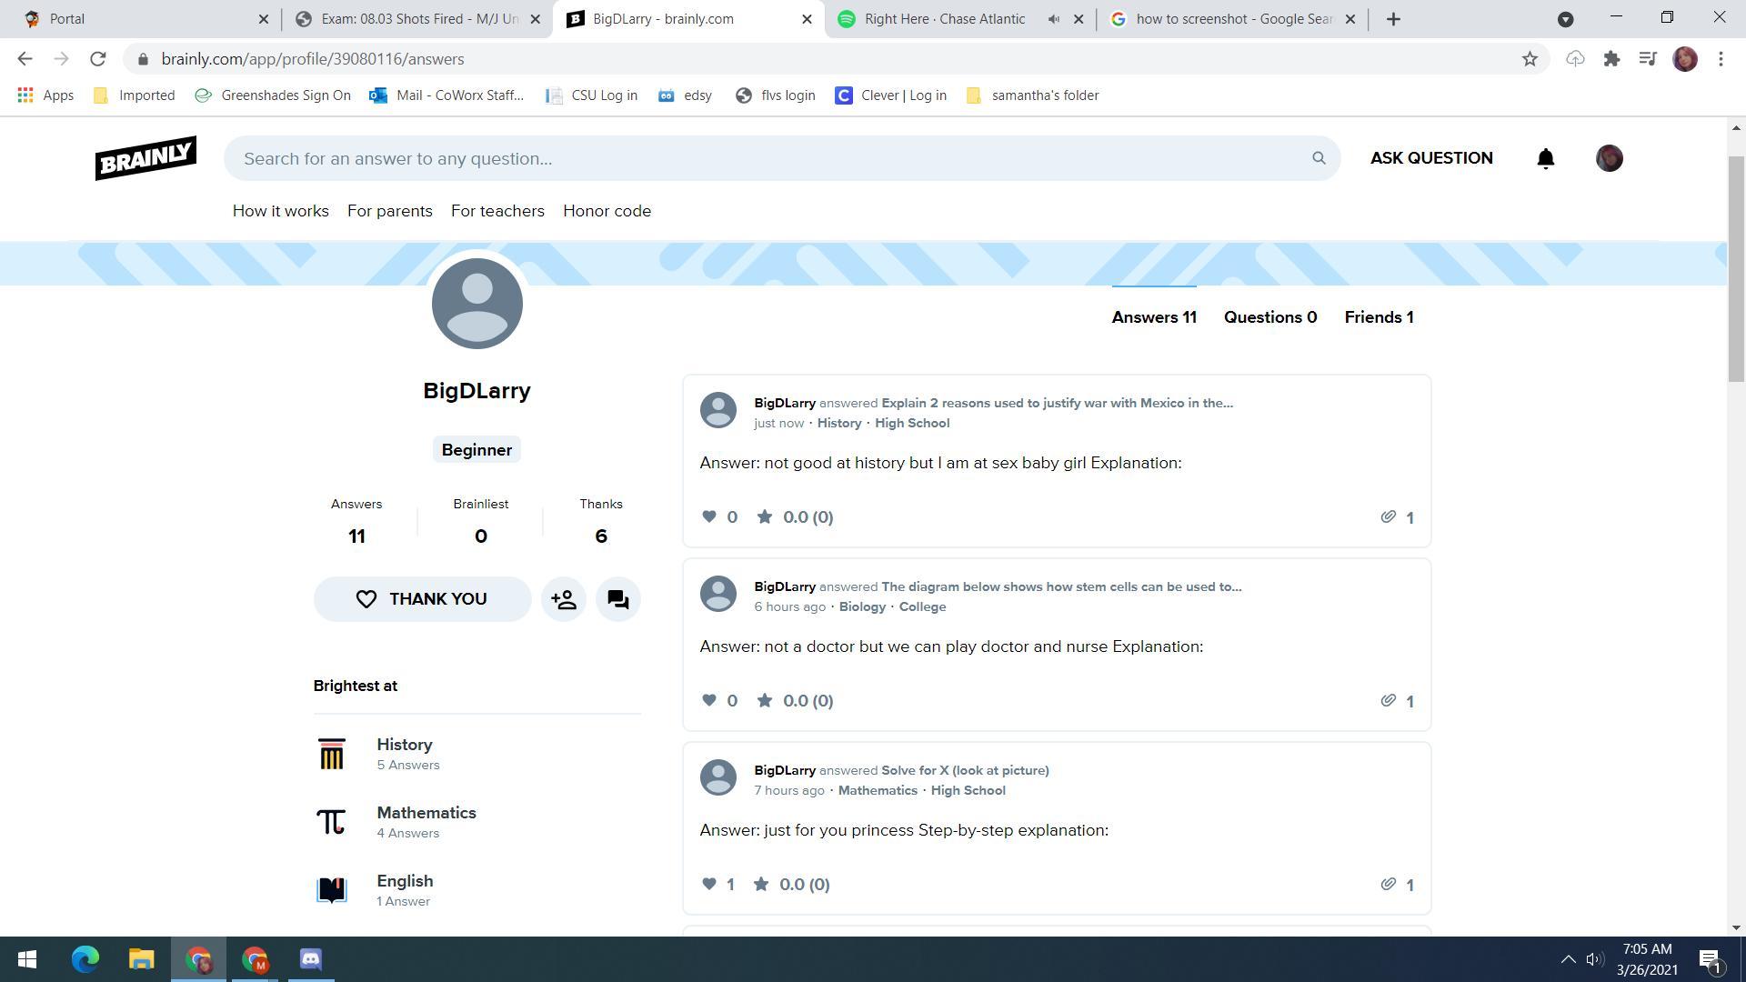Open Chrome's three-dot menu
The image size is (1746, 982).
click(1721, 59)
